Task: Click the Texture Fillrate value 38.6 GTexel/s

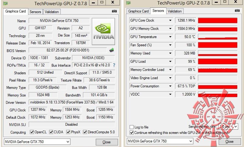Action: (99, 80)
